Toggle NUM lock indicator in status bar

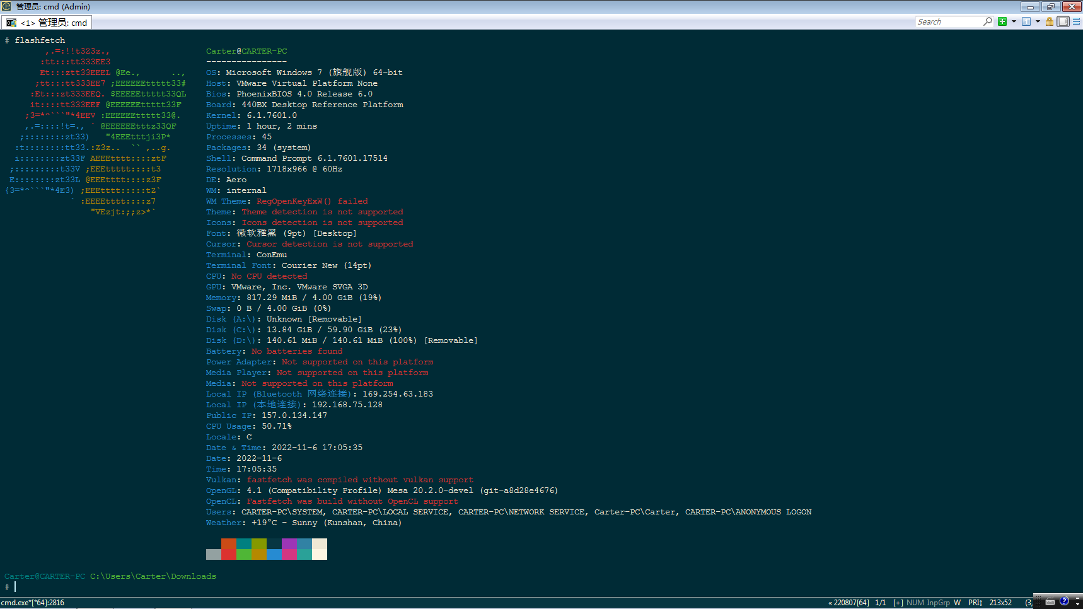click(915, 603)
